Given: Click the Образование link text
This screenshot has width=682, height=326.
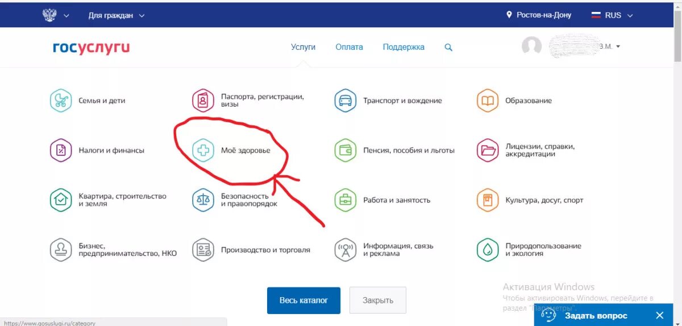Looking at the screenshot, I should tap(529, 101).
